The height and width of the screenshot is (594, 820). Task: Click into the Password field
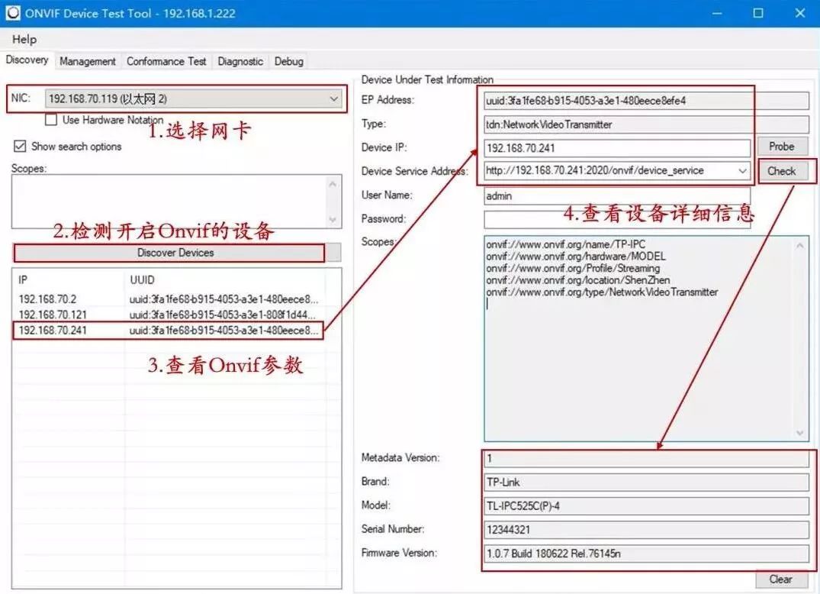[617, 220]
